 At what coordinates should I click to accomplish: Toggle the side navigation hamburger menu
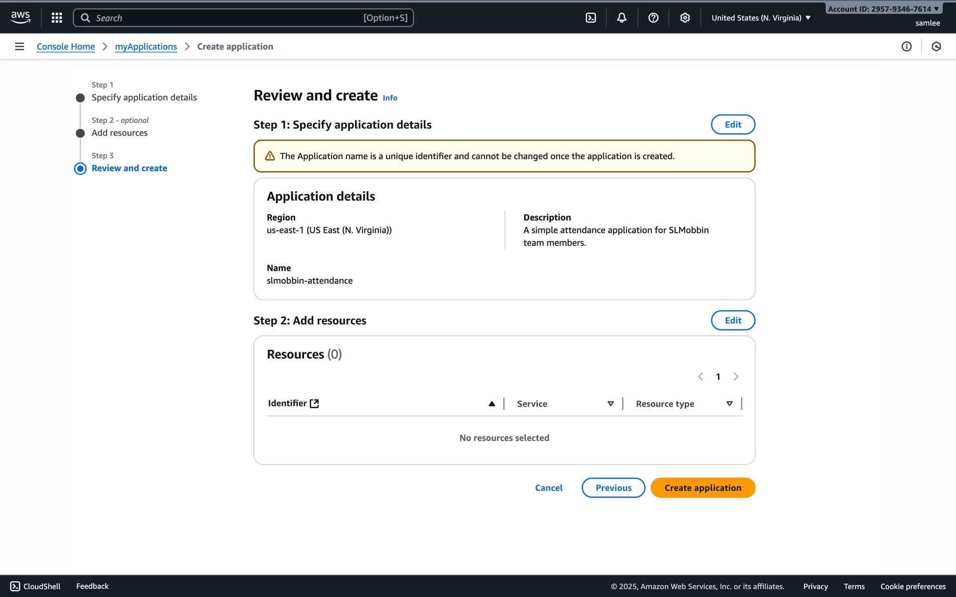pos(19,46)
